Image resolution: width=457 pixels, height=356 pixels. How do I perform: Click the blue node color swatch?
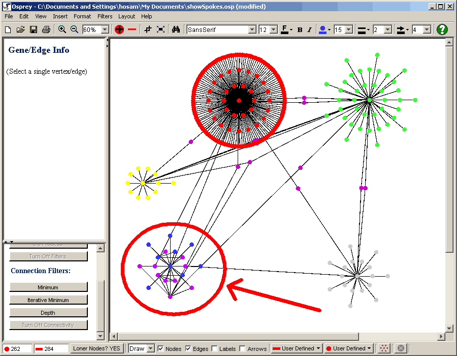[322, 29]
